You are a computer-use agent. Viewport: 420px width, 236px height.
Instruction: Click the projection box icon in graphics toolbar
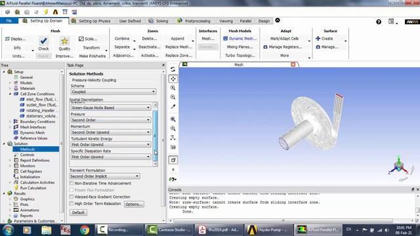tap(173, 160)
